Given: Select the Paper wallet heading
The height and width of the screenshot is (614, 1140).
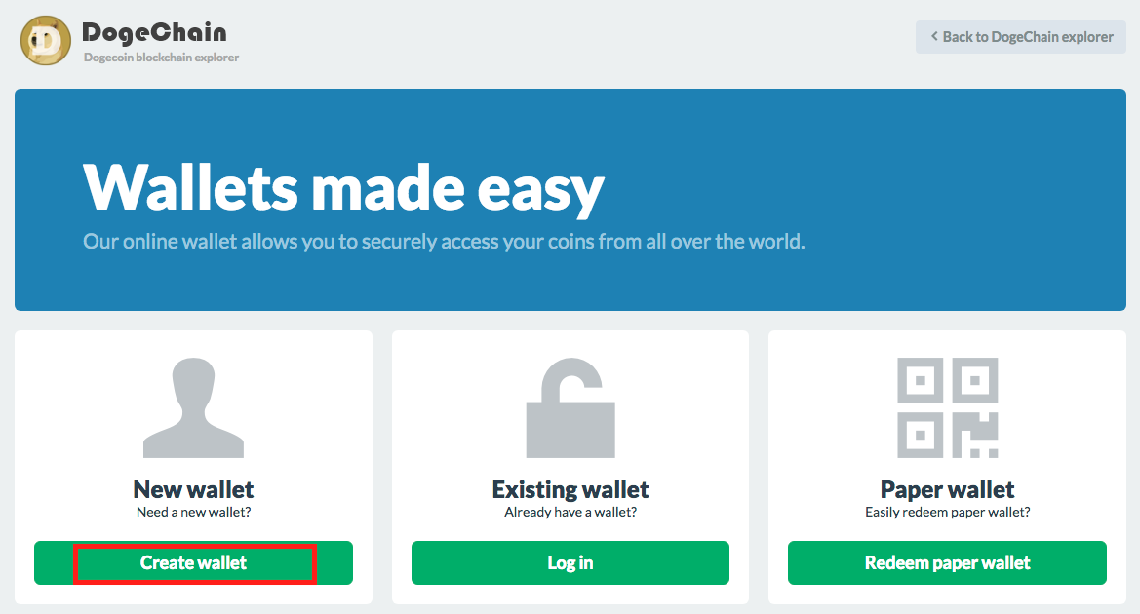Looking at the screenshot, I should (947, 489).
